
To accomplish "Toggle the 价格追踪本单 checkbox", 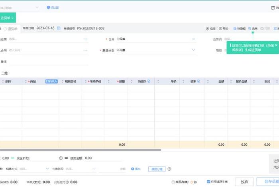I will coord(208,182).
